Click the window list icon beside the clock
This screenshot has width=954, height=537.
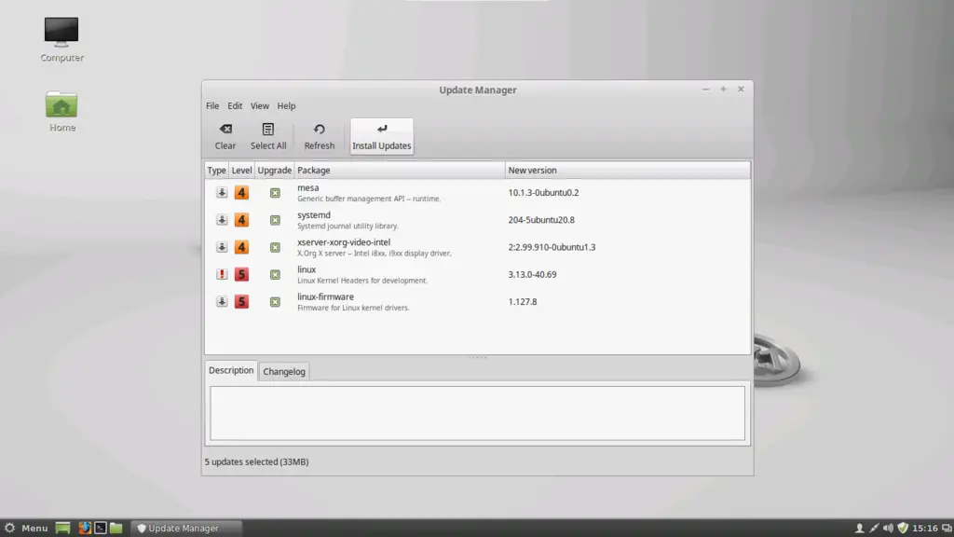tap(947, 529)
